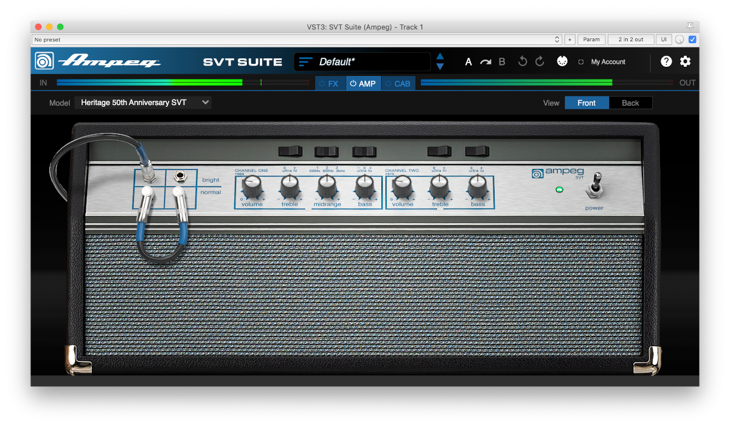Viewport: 730px width, 427px height.
Task: Open the No preset dropdown
Action: [297, 39]
